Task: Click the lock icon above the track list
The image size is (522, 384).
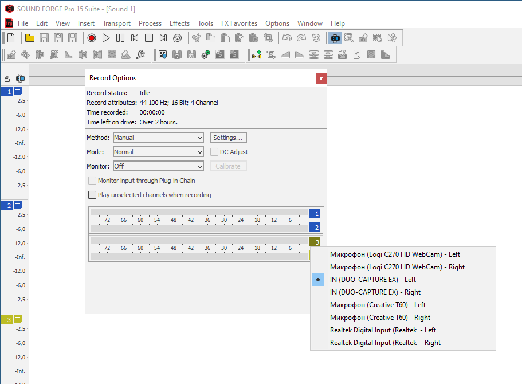Action: [7, 79]
